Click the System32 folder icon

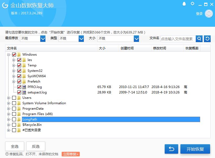pos(24,71)
